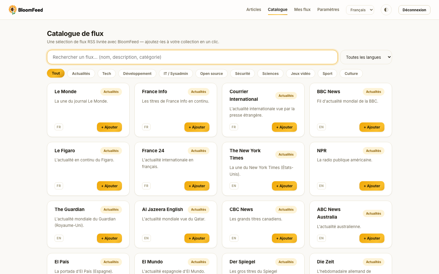
Task: Click the France 24 card title
Action: tap(153, 151)
